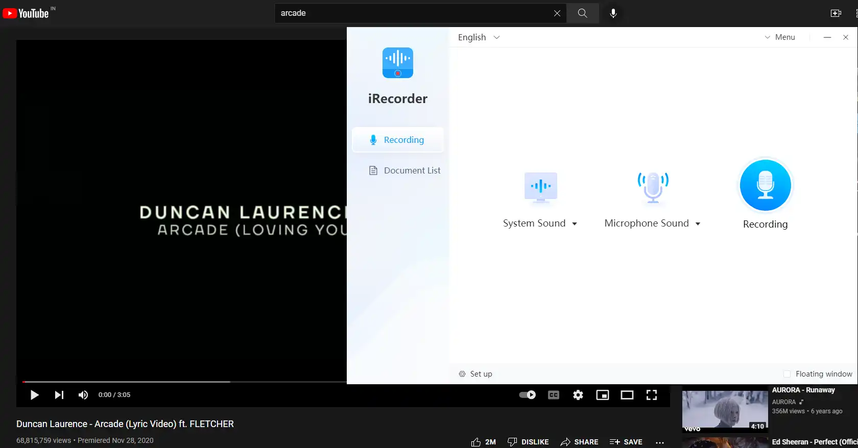Toggle autoplay switch in player
The image size is (858, 448).
(x=528, y=395)
